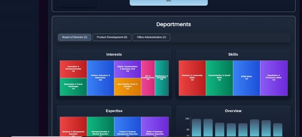Select the Communication & Social Skills tile
302x137 pixels.
coord(219,78)
